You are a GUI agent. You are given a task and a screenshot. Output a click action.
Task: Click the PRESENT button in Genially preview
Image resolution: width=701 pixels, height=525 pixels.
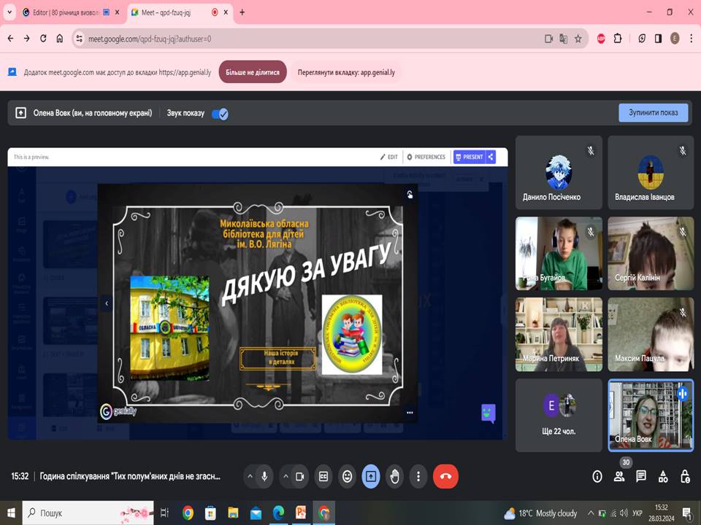point(469,157)
